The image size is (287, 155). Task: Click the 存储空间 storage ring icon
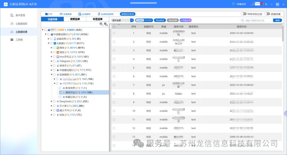point(234,4)
